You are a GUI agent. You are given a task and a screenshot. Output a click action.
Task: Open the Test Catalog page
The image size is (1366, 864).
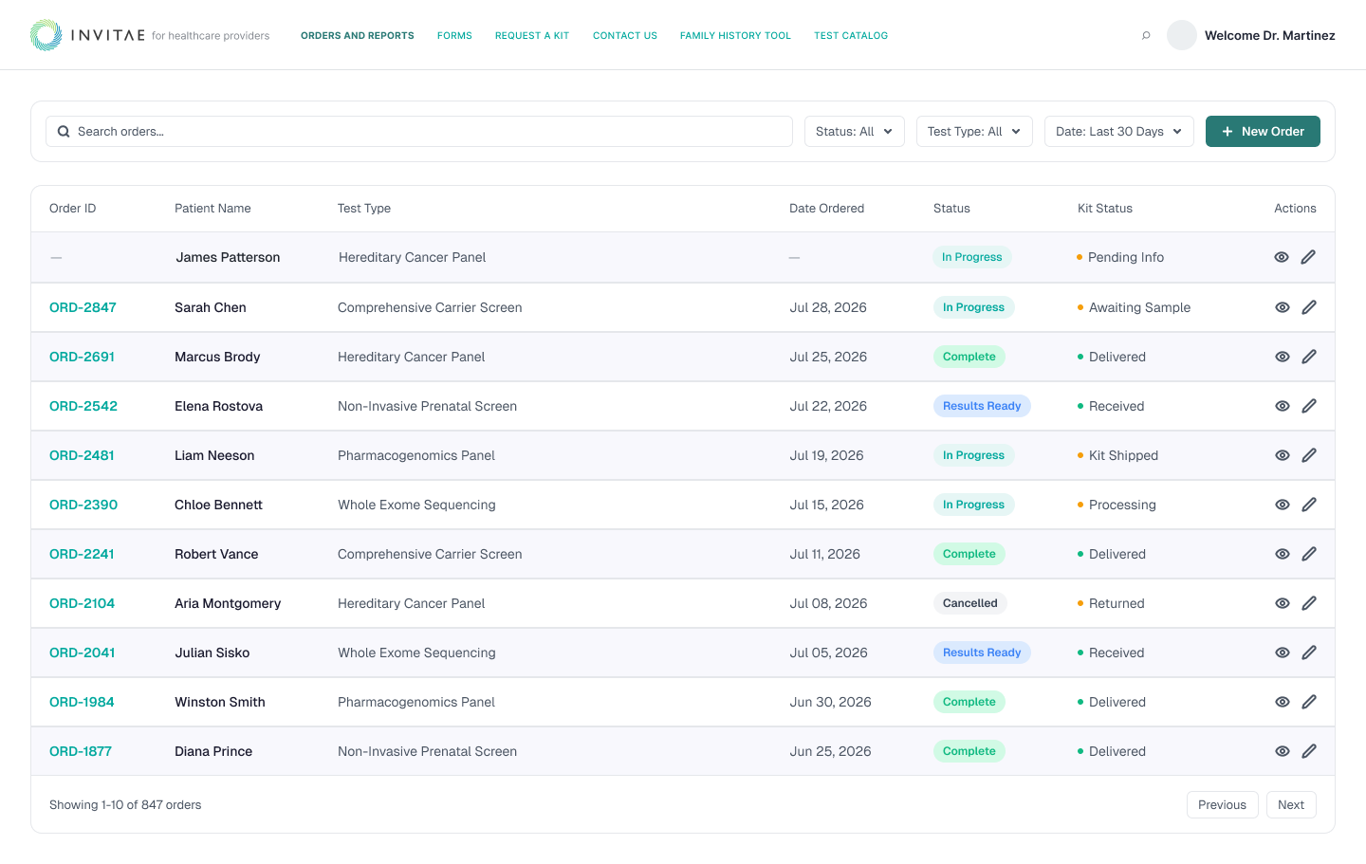(851, 36)
